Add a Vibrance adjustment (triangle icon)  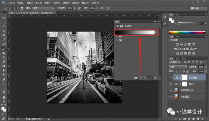[x=194, y=44]
